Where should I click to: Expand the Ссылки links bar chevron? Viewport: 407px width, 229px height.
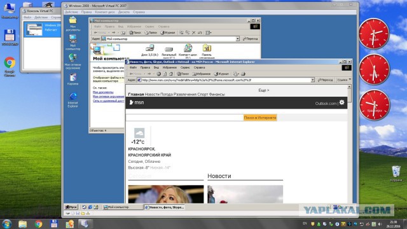pos(350,80)
